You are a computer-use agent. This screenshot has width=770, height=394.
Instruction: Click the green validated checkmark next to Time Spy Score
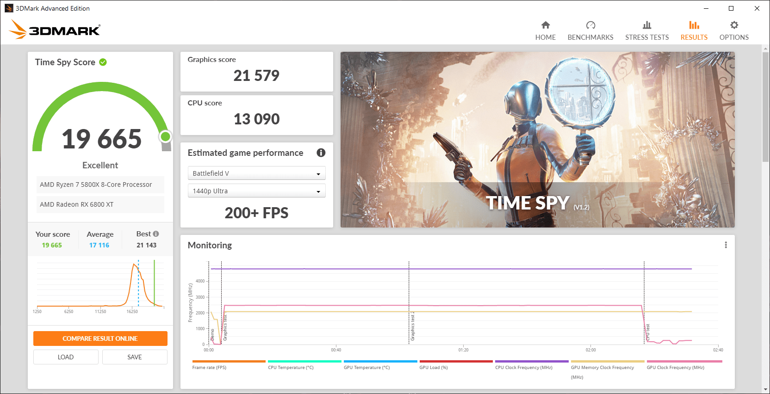click(x=103, y=62)
